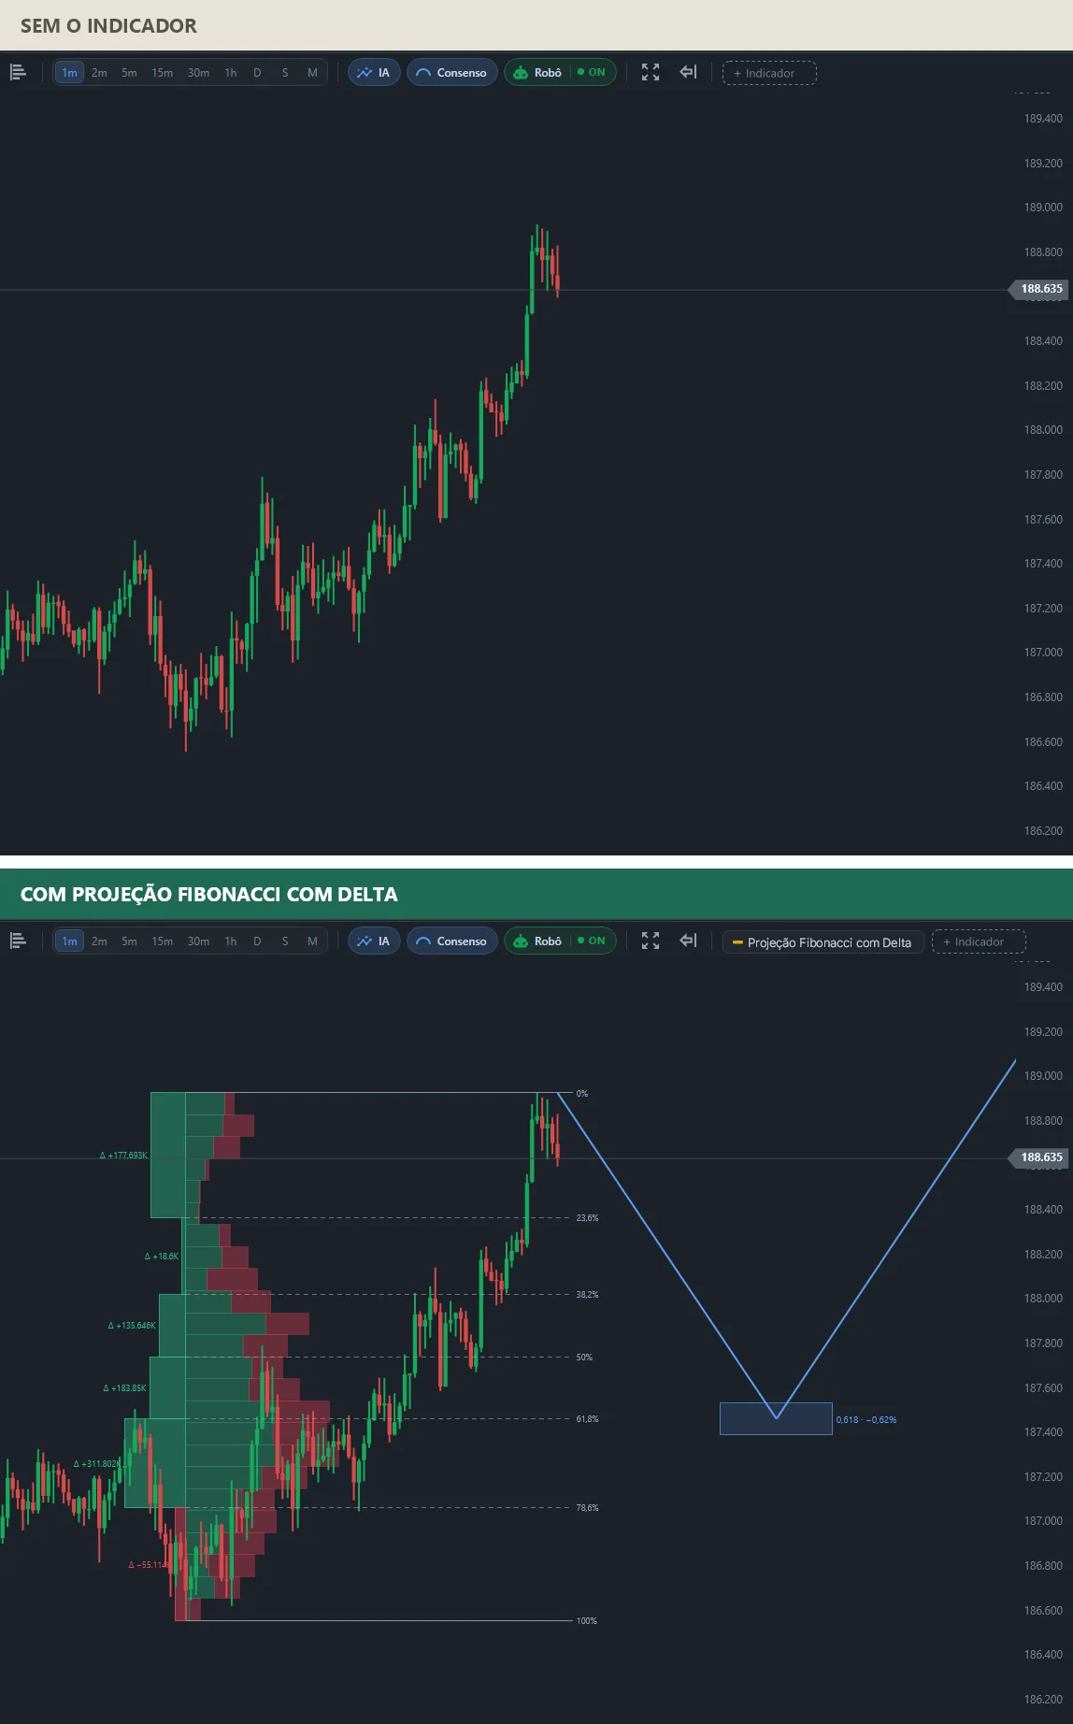The height and width of the screenshot is (1724, 1073).
Task: Click the 38,2% Fibonacci level label
Action: (587, 1295)
